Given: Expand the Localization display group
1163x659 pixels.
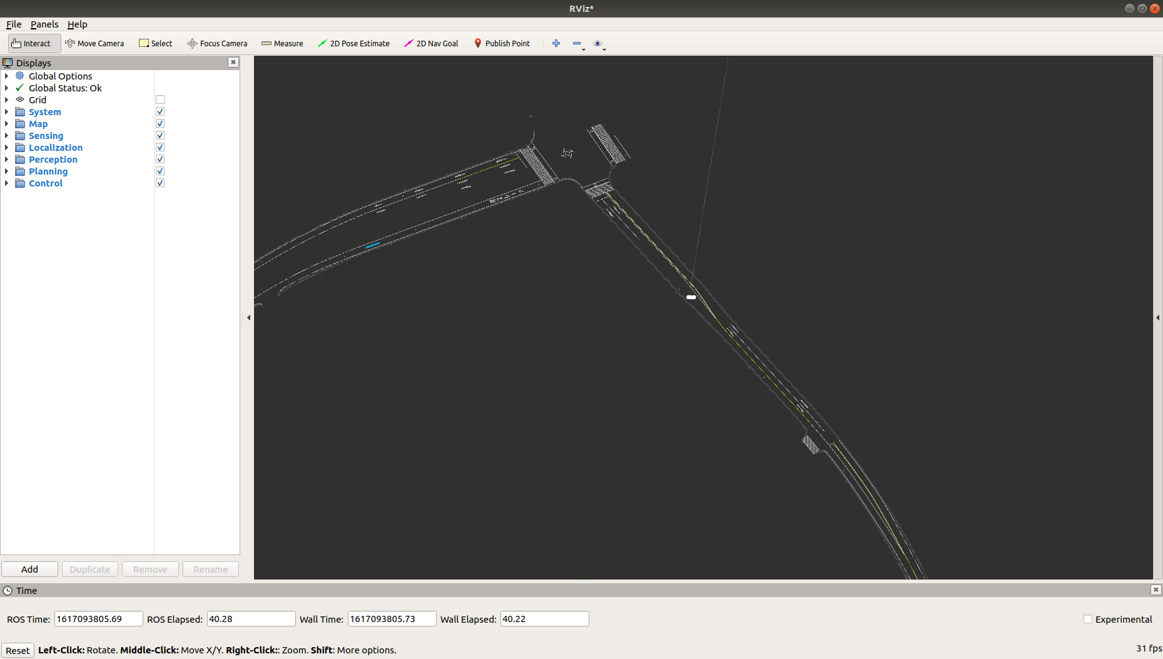Looking at the screenshot, I should click(6, 147).
